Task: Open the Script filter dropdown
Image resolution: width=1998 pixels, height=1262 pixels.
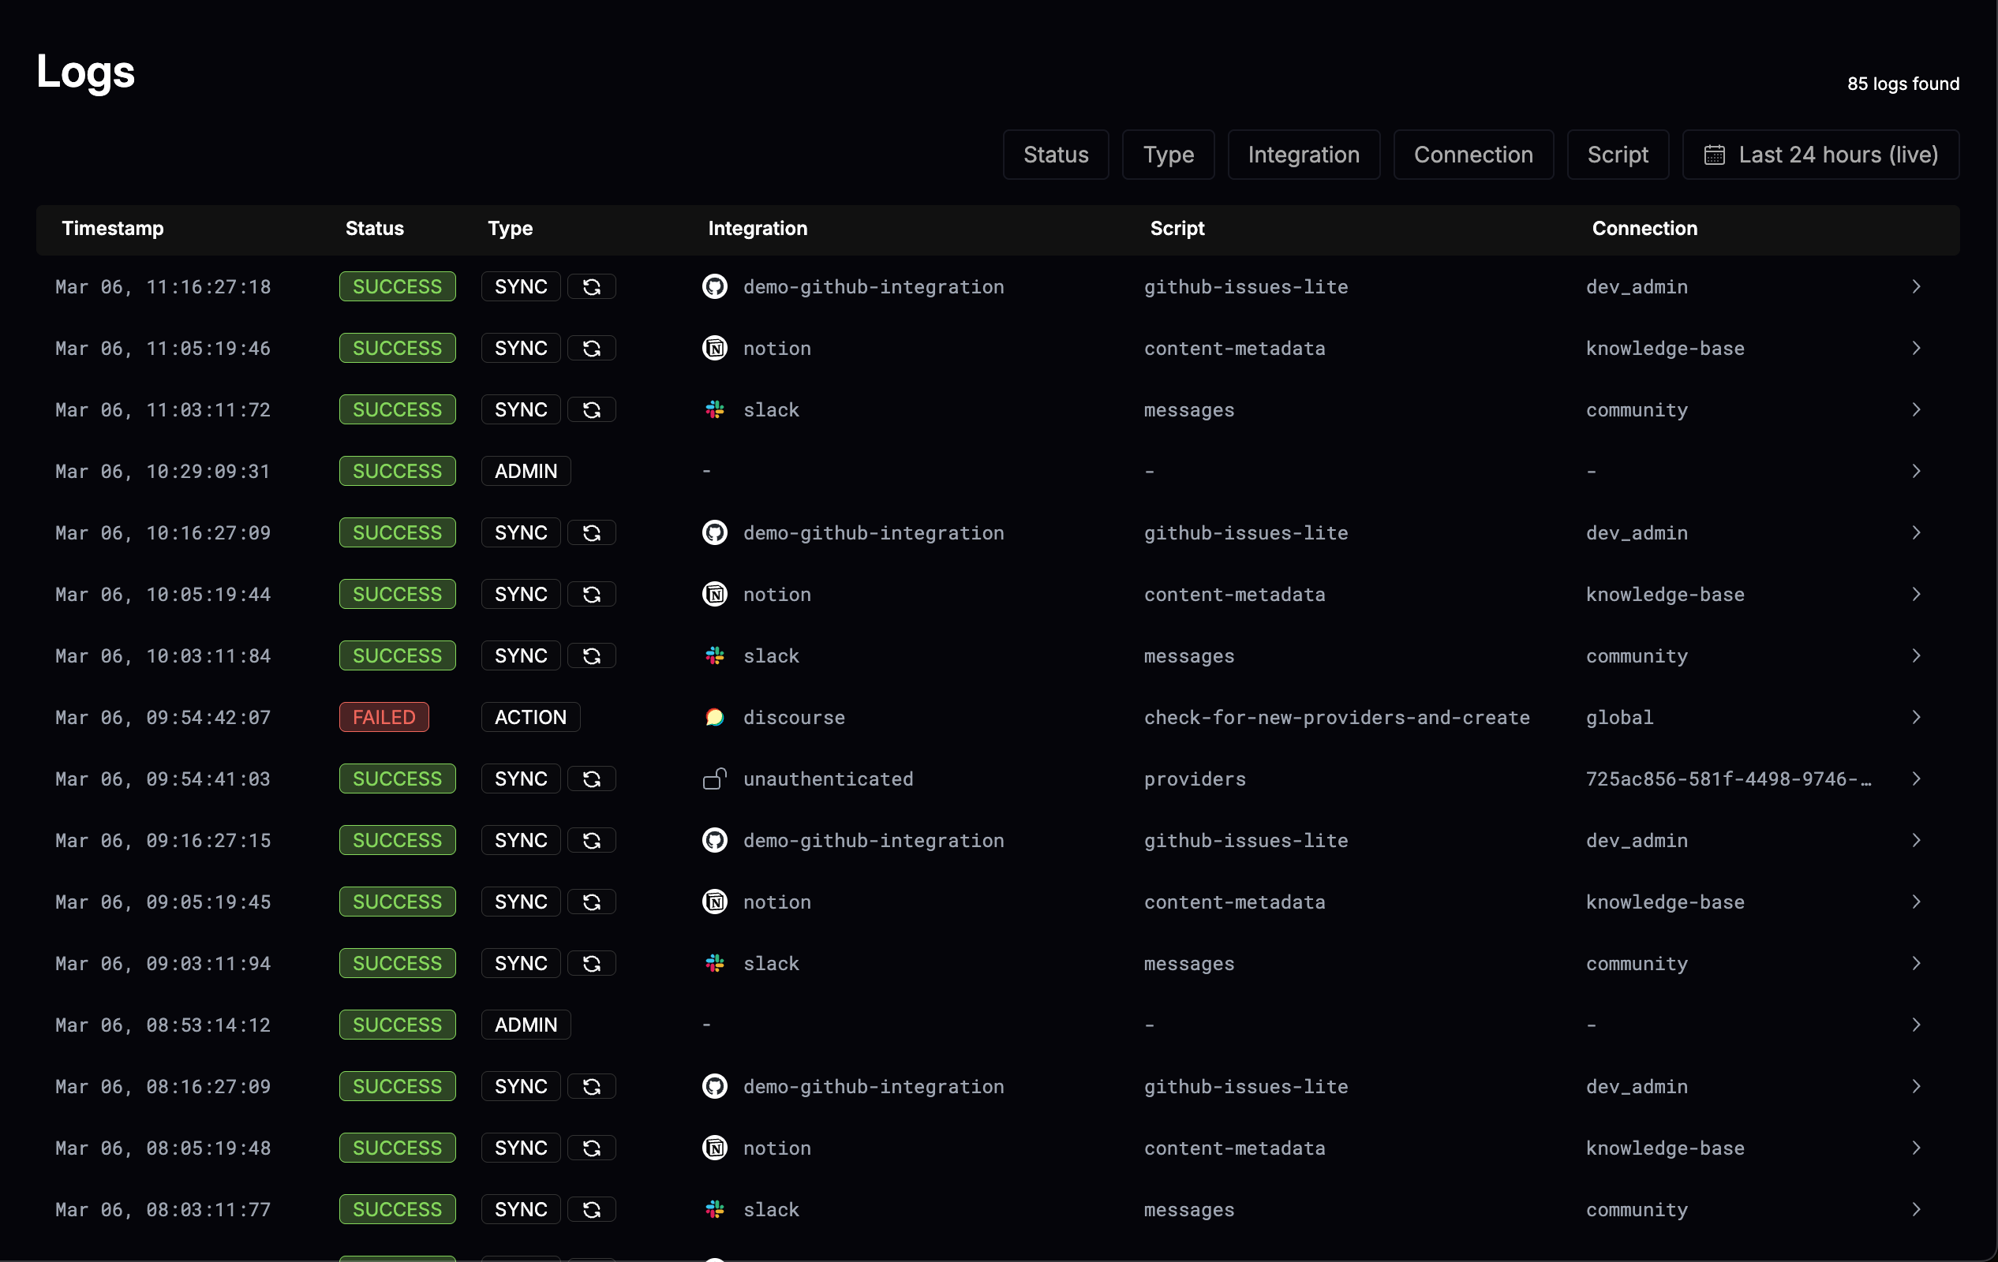Action: [x=1617, y=155]
